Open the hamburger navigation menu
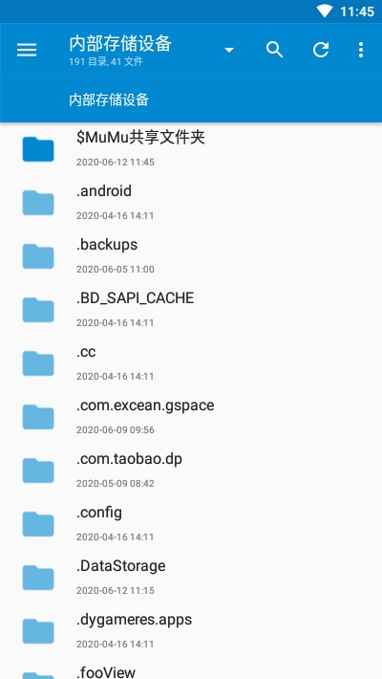This screenshot has width=382, height=679. (x=27, y=50)
